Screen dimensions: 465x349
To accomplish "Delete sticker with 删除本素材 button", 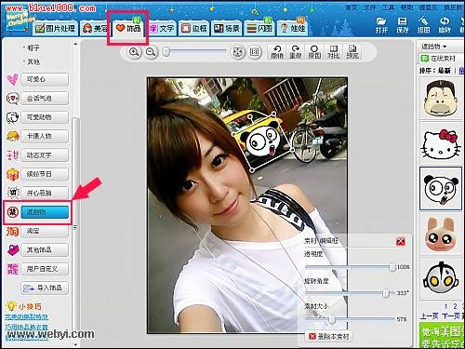I will (329, 336).
